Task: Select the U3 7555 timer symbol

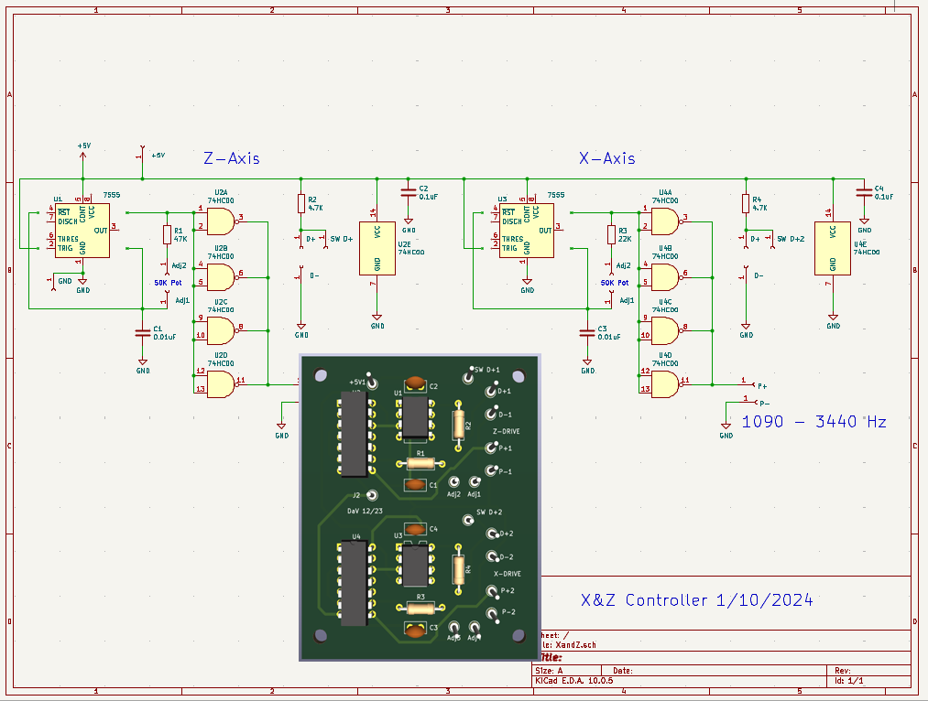Action: pyautogui.click(x=527, y=231)
